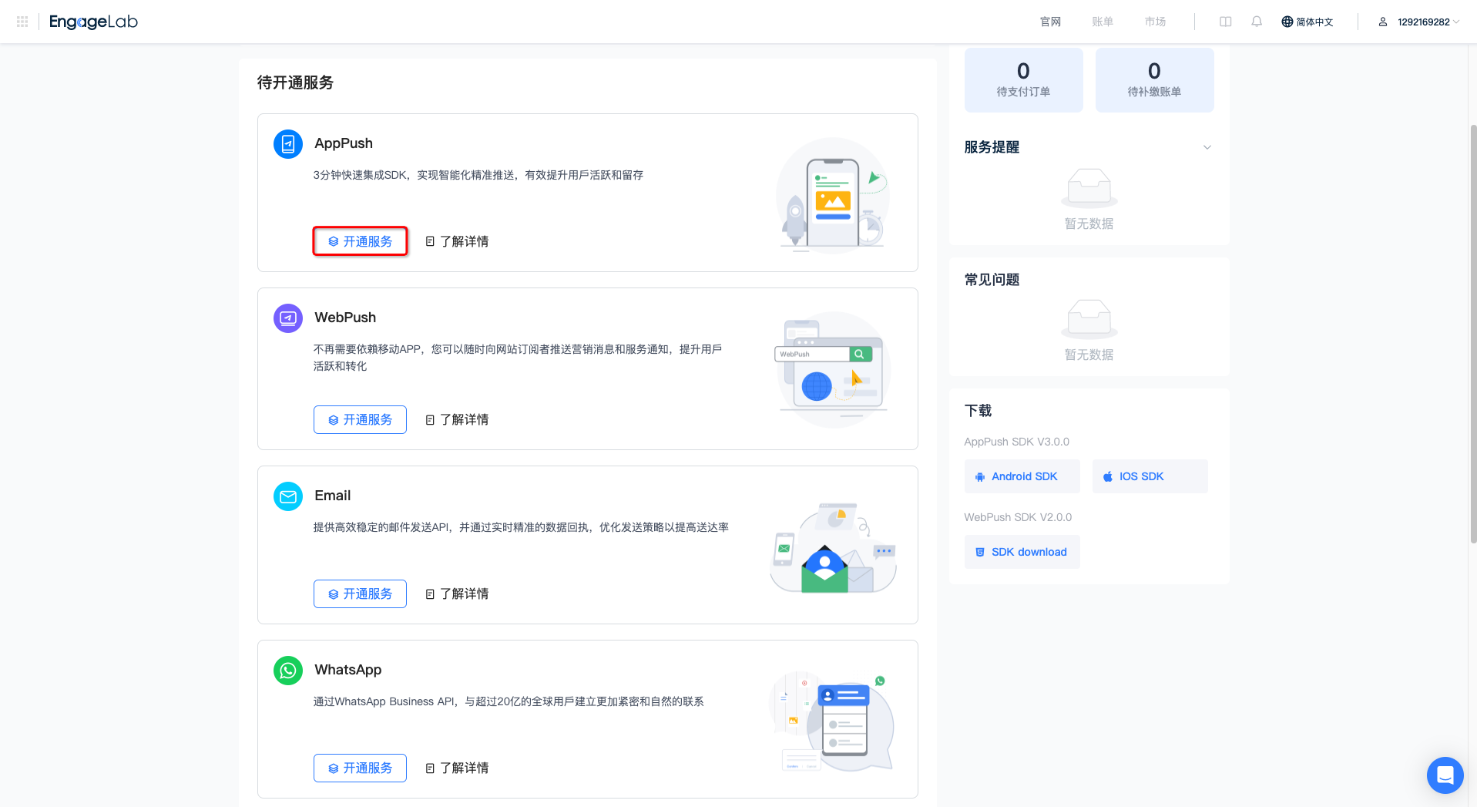Viewport: 1477px width, 807px height.
Task: Activate the WebPush 开通服务 button
Action: pyautogui.click(x=360, y=419)
